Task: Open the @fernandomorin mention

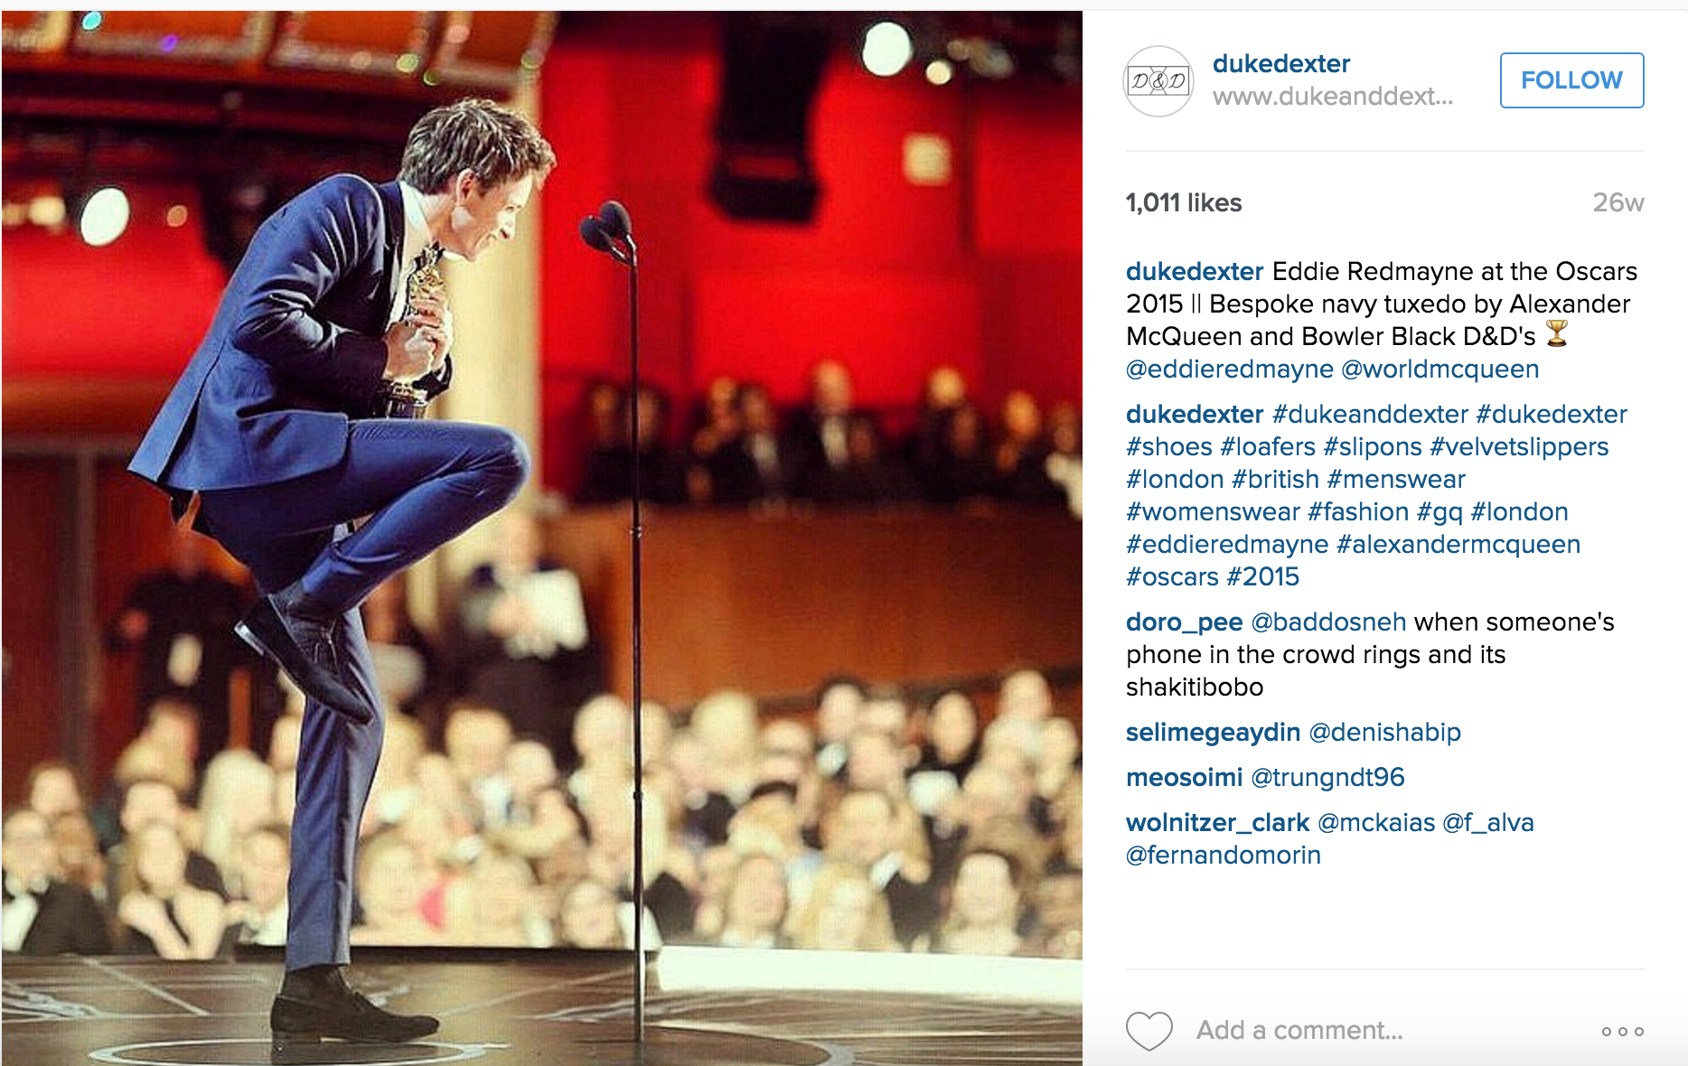Action: click(x=1224, y=855)
